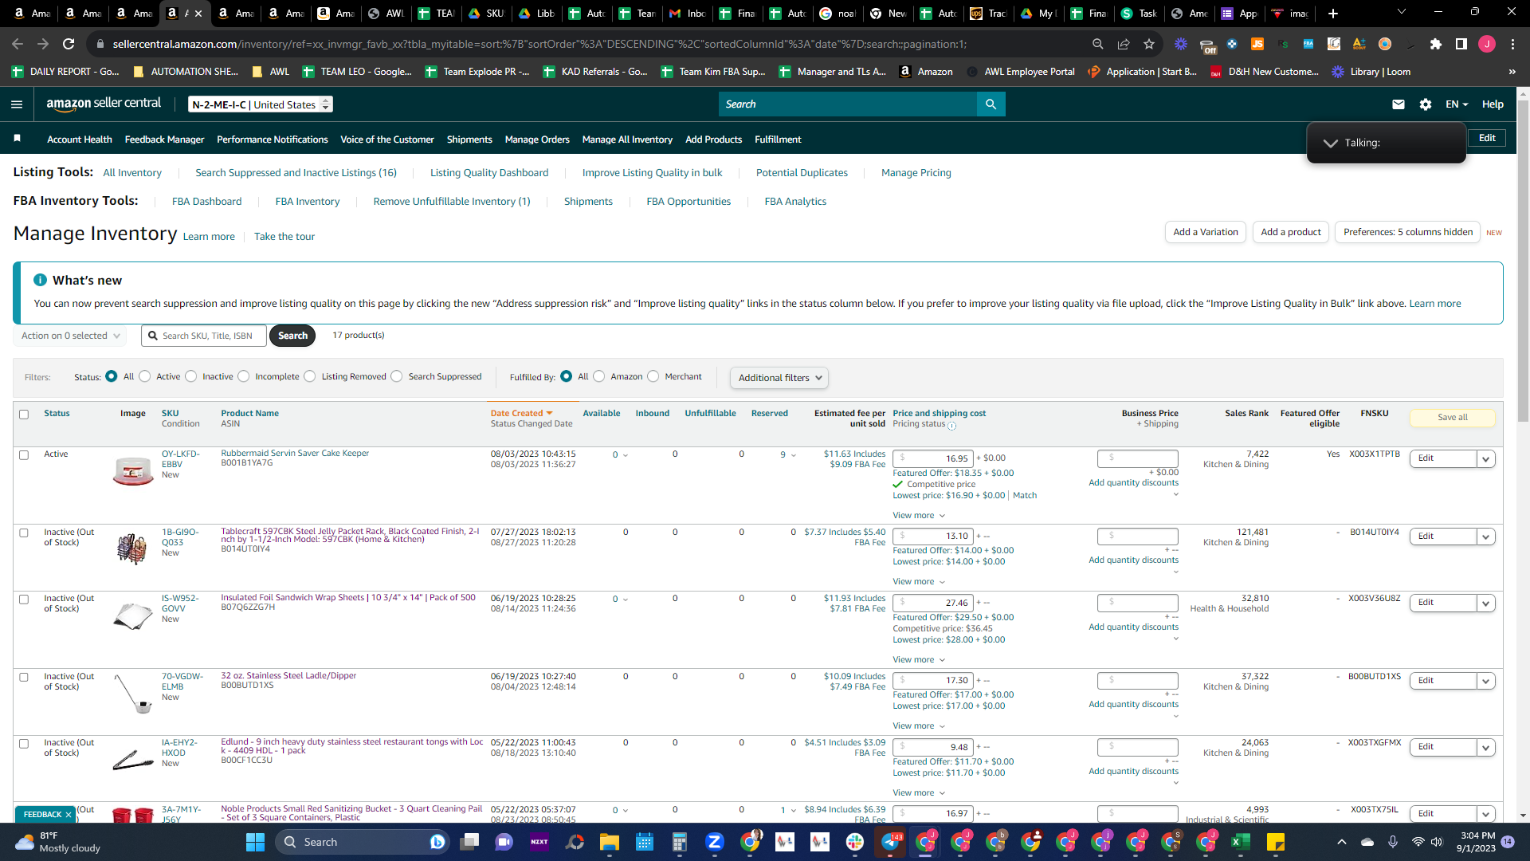This screenshot has height=861, width=1530.
Task: Sort by the Date Created column header
Action: (521, 413)
